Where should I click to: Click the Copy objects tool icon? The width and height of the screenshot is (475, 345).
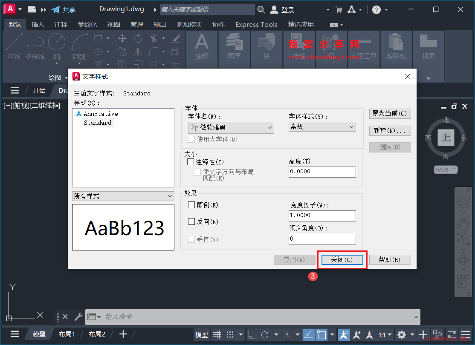tap(122, 52)
